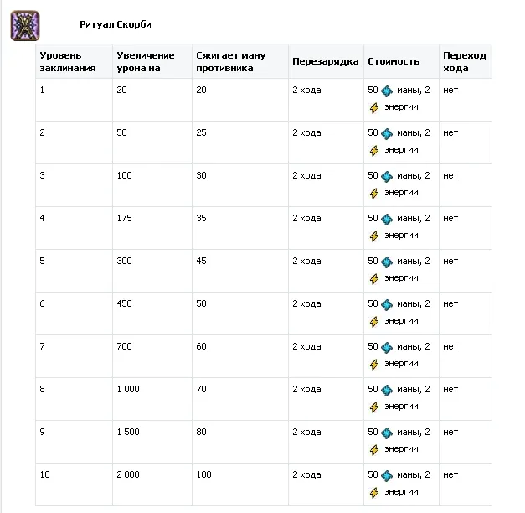Click the Ритуал Скорби spell icon

[25, 25]
